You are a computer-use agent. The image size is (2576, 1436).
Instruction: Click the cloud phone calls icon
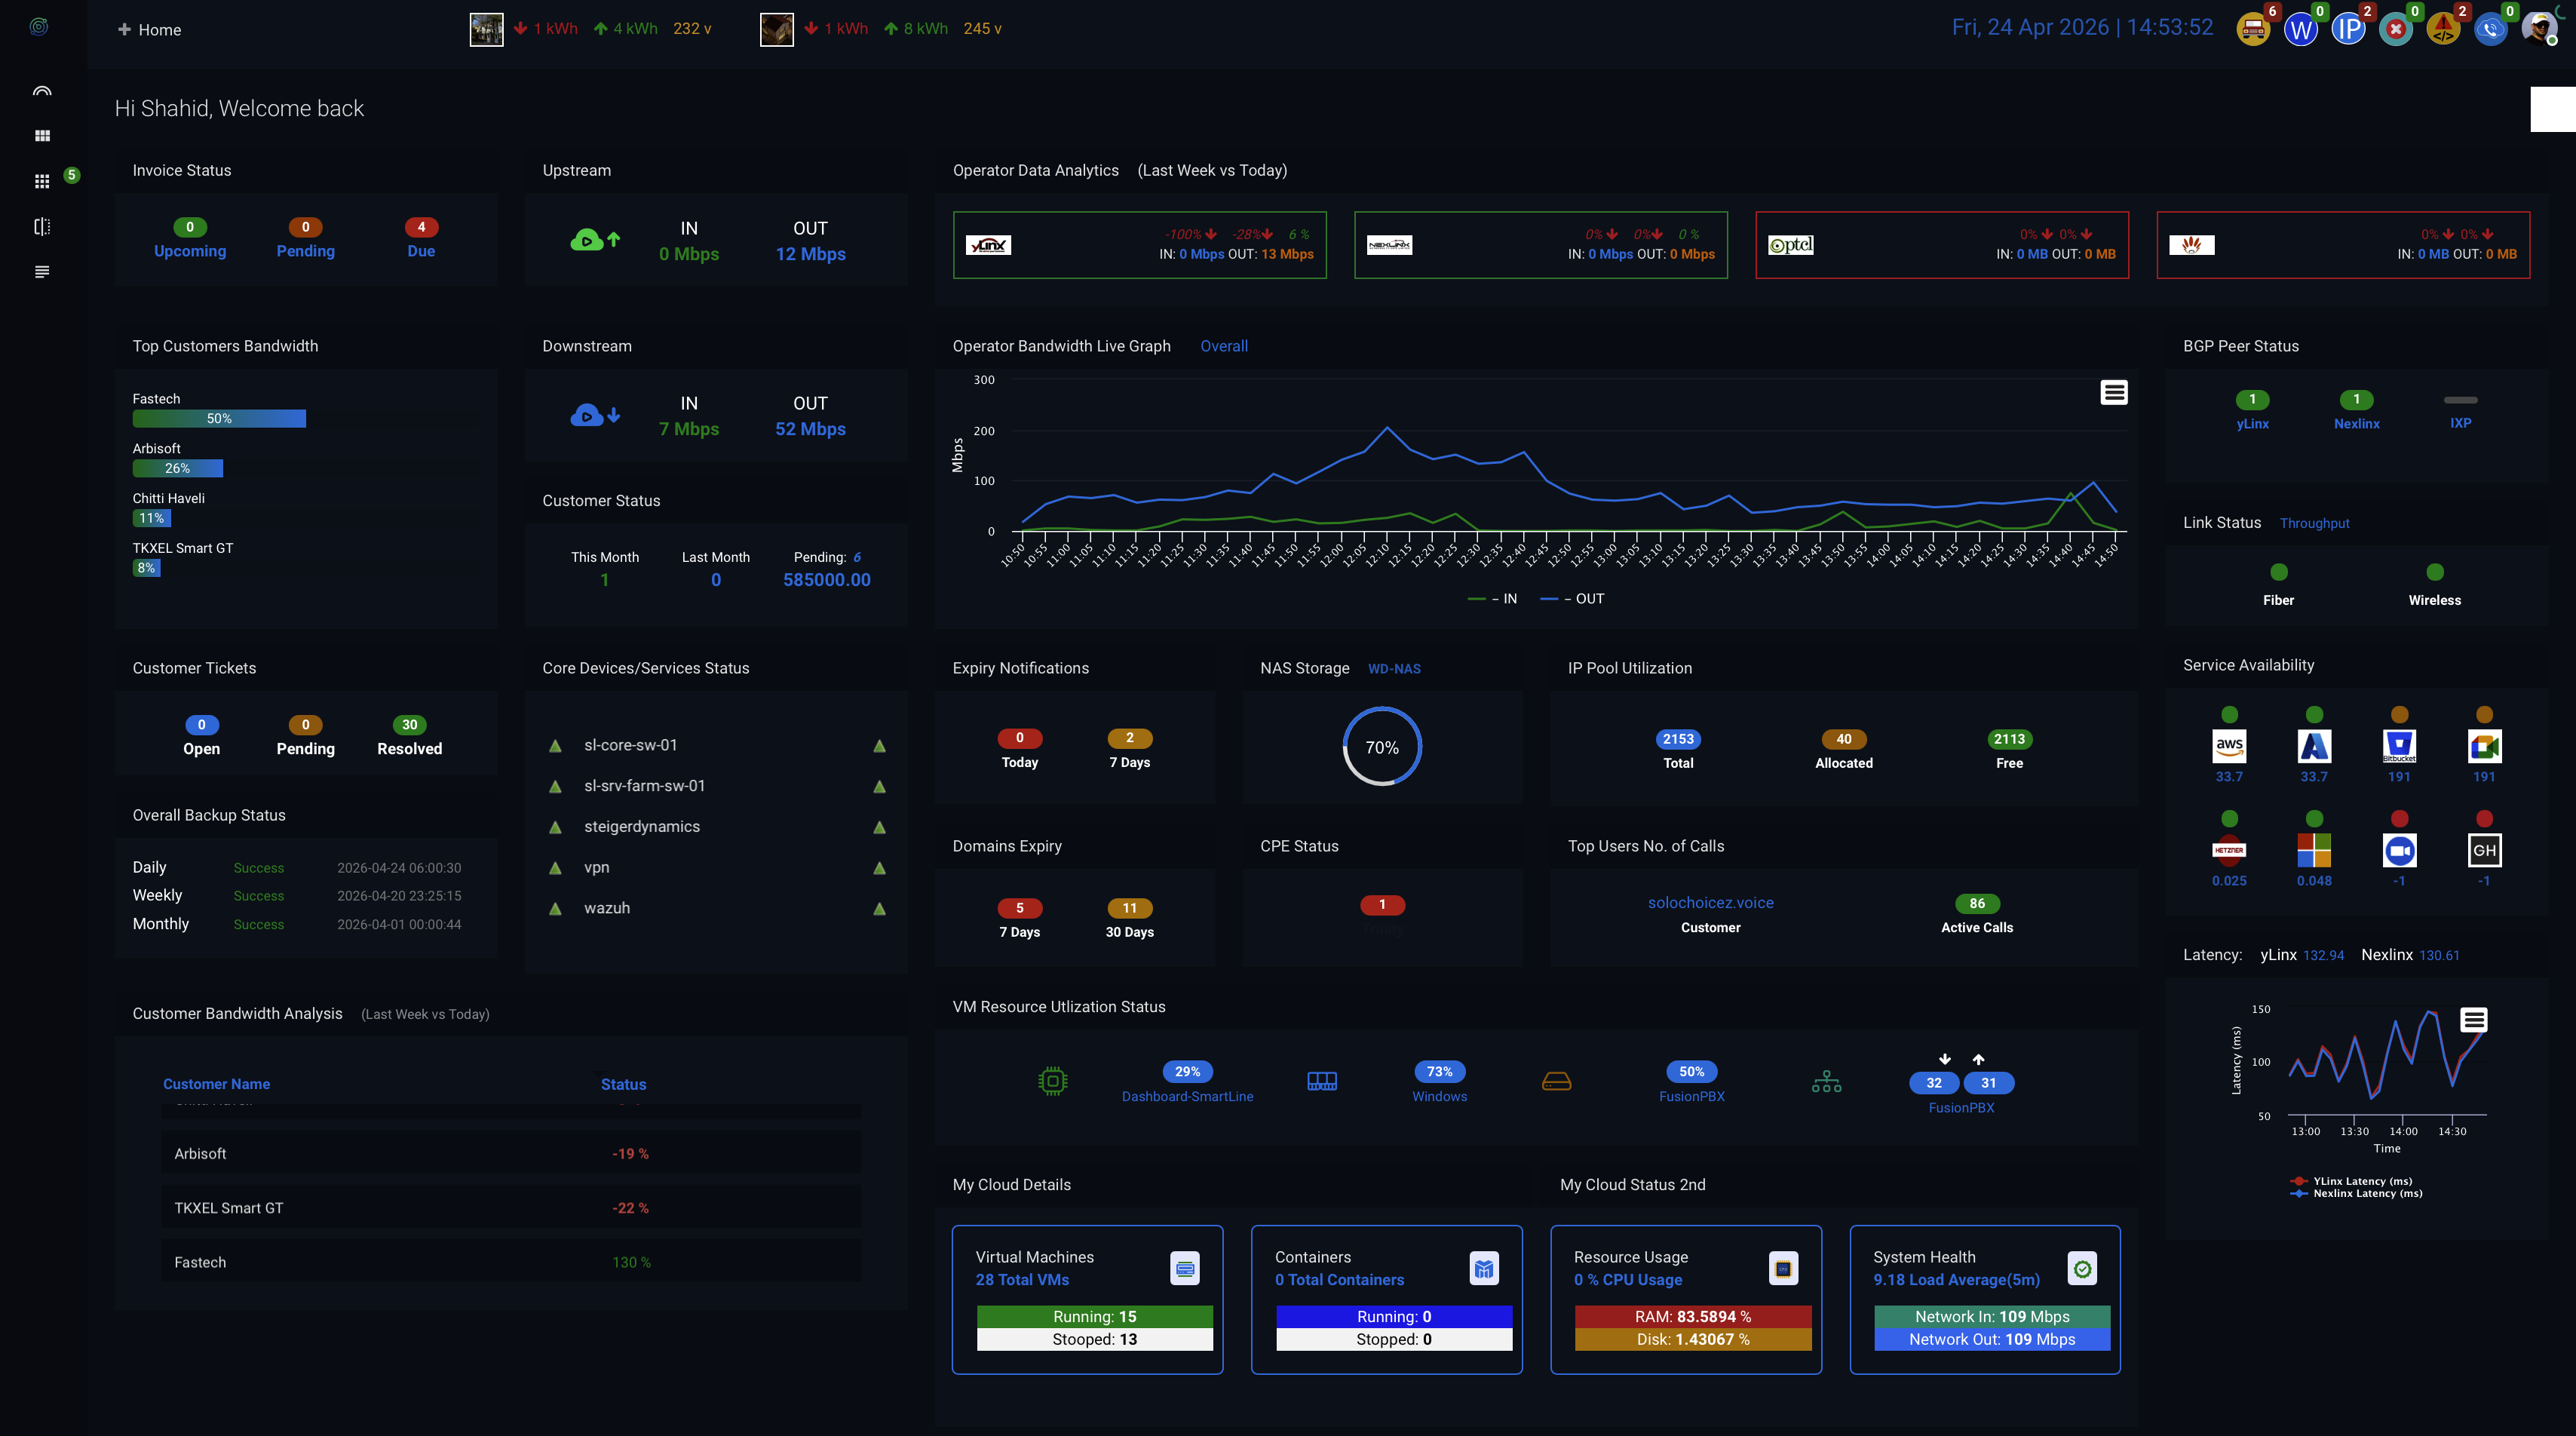2491,30
